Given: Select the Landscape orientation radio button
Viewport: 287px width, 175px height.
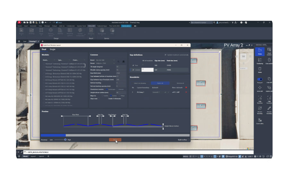Looking at the screenshot, I should 107,89.
